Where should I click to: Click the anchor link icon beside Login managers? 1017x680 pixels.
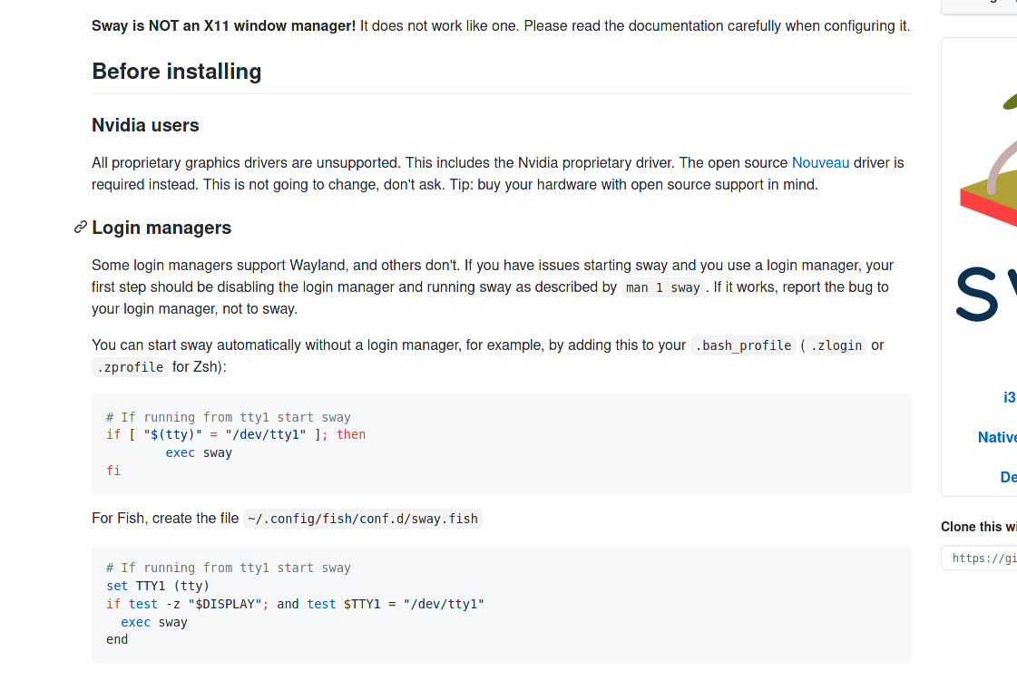(81, 227)
